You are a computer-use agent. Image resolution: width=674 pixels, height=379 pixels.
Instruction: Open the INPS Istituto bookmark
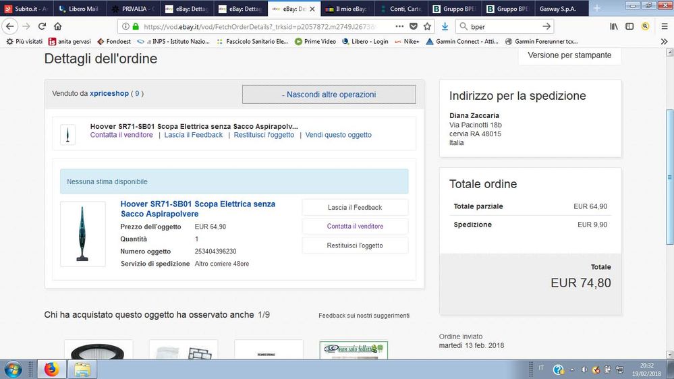(x=173, y=41)
